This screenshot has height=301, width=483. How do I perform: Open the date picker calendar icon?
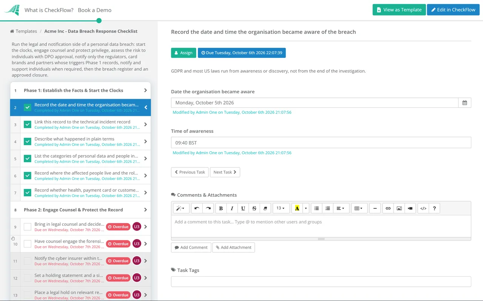click(465, 103)
